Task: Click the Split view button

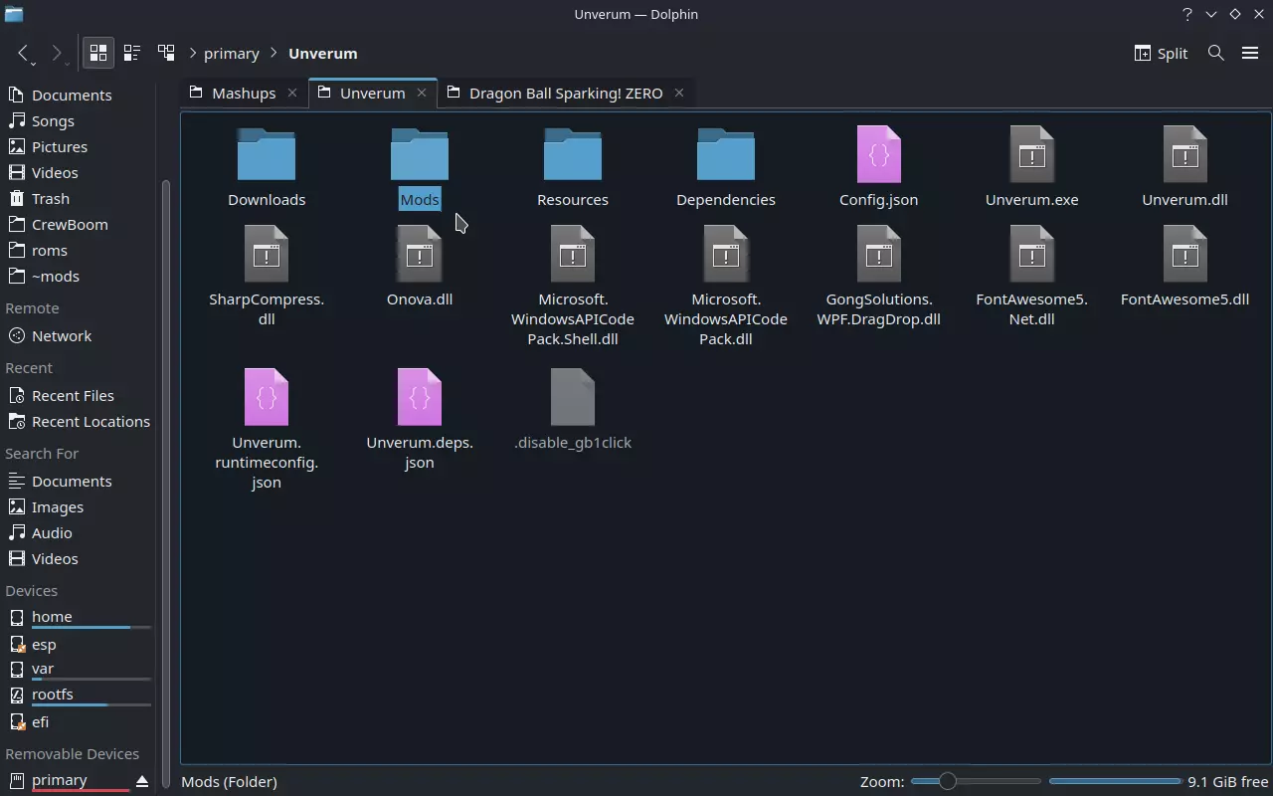Action: point(1161,53)
